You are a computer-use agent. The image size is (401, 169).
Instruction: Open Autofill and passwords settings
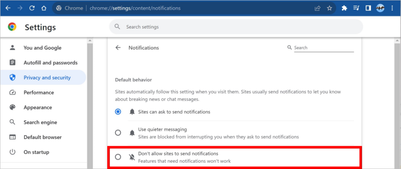pyautogui.click(x=43, y=63)
